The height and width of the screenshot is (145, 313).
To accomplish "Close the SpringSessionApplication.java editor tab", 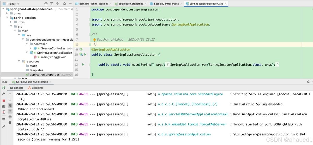I will coord(226,4).
